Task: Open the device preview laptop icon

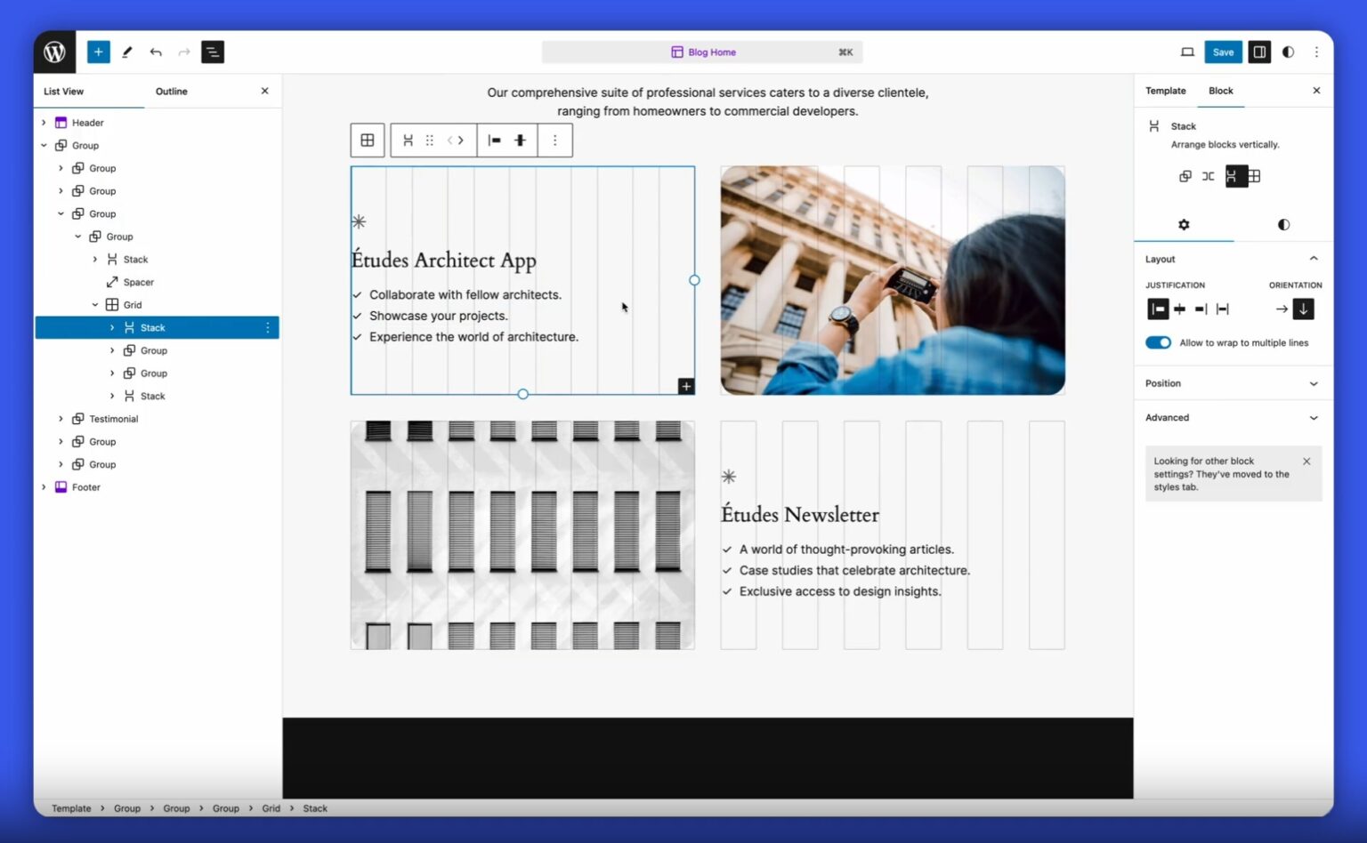Action: coord(1187,52)
